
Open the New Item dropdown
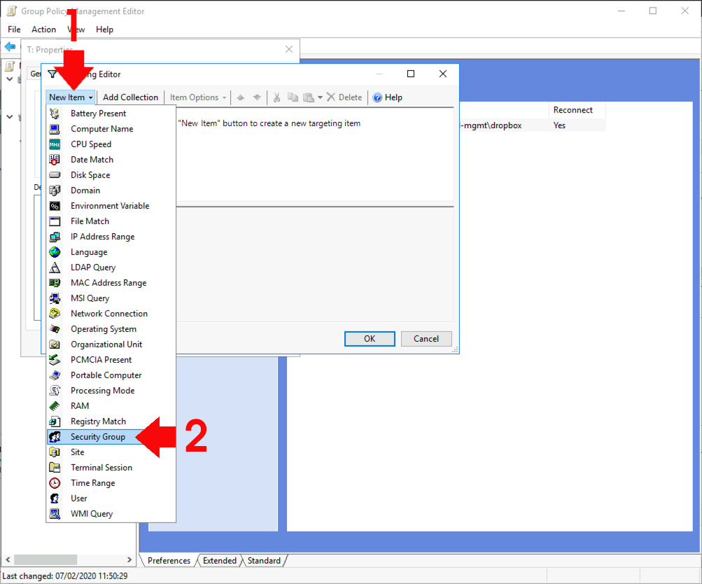[x=70, y=97]
